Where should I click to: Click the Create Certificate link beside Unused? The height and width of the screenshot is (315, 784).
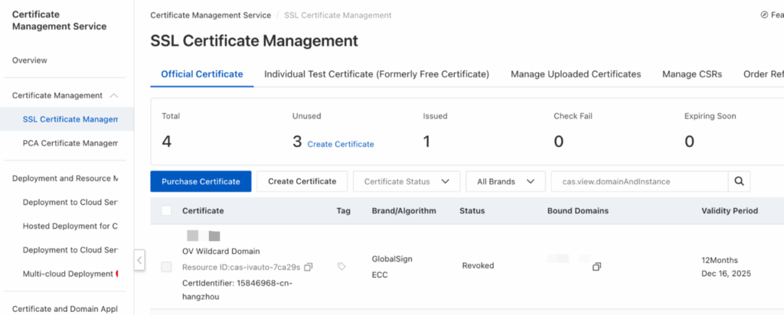(341, 144)
